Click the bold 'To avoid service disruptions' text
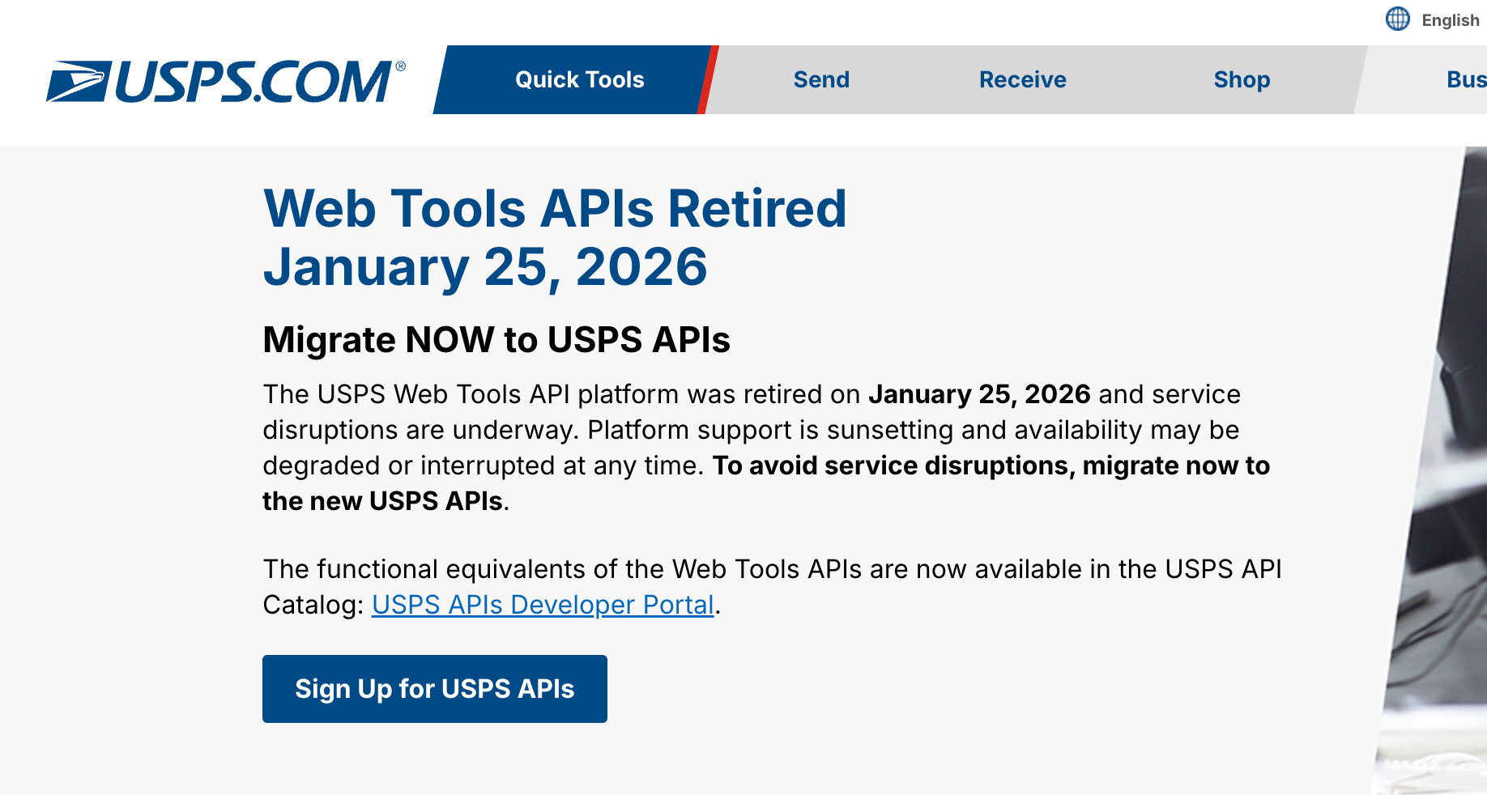Screen dimensions: 1487x795 coord(893,466)
